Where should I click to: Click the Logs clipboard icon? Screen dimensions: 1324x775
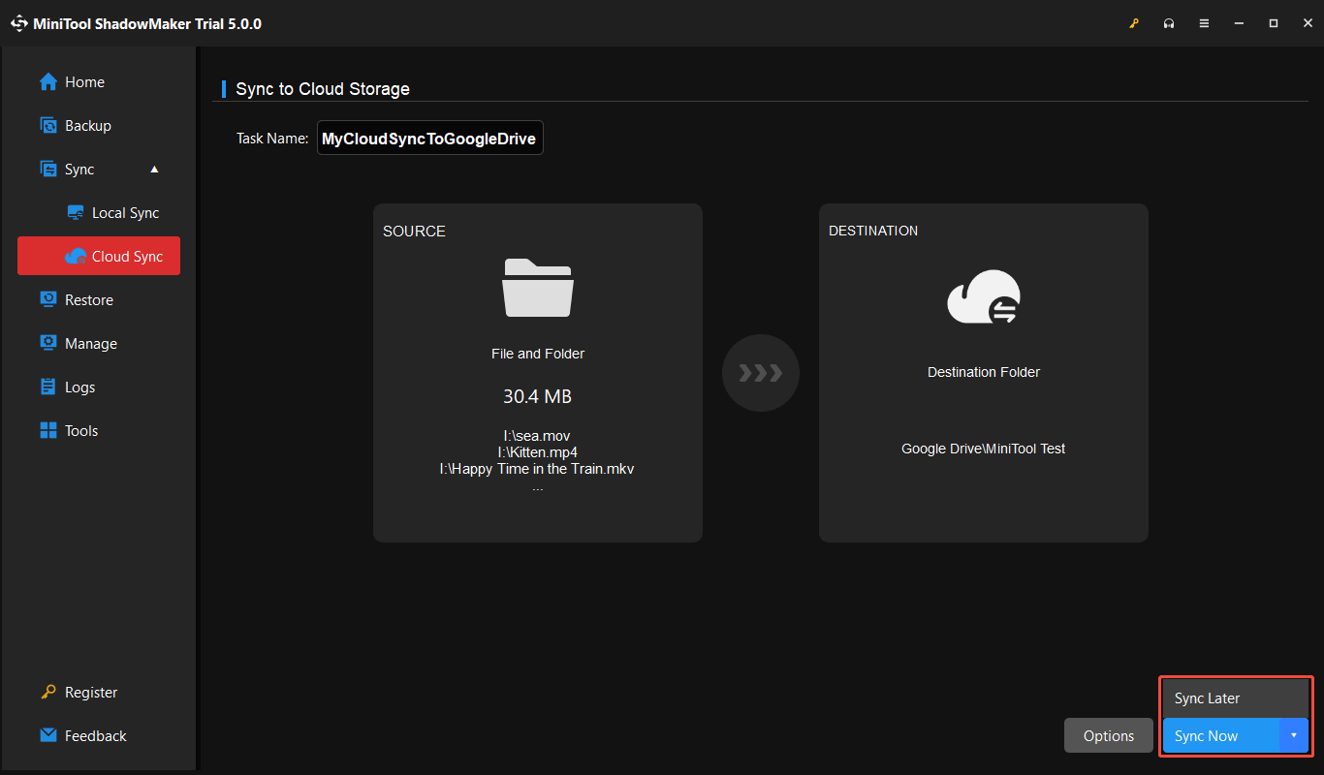48,387
